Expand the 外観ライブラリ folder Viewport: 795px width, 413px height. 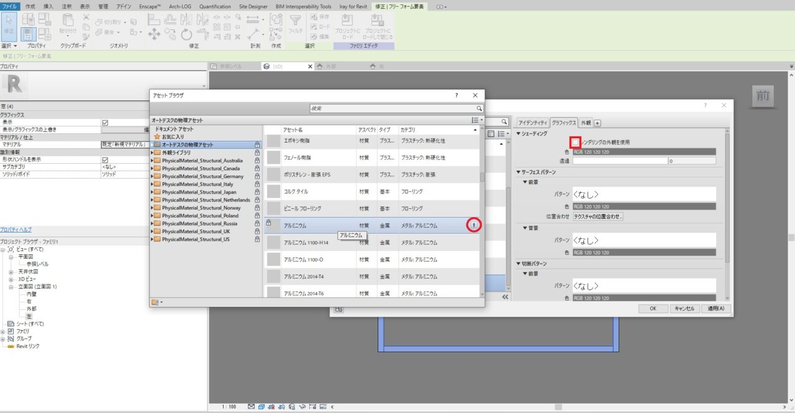click(x=152, y=153)
